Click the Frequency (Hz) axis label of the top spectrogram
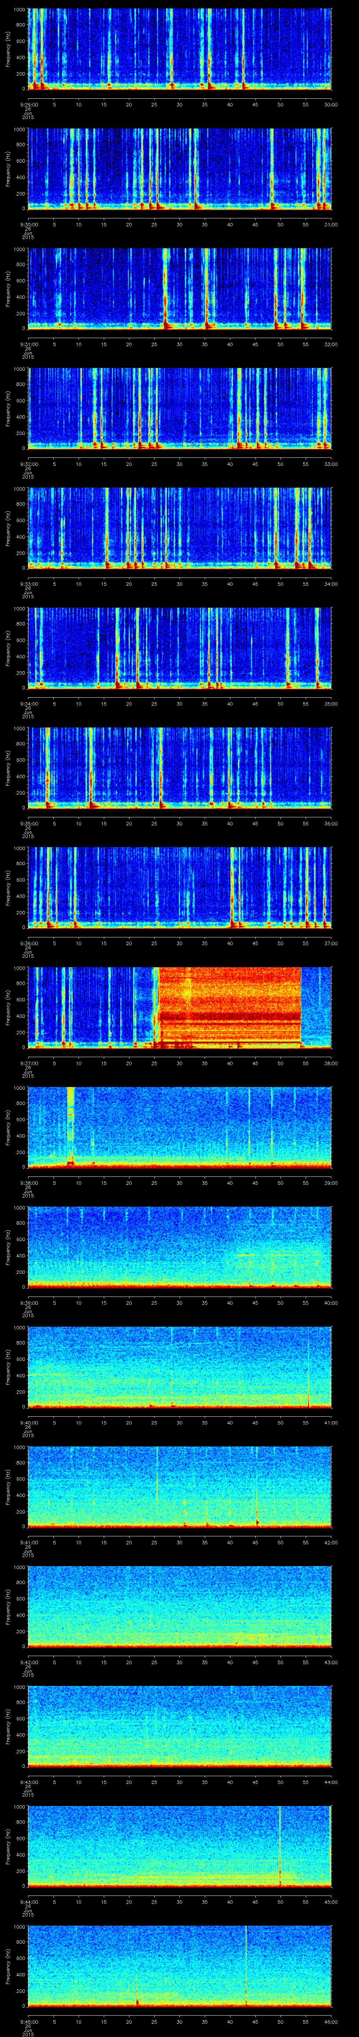 click(x=8, y=49)
